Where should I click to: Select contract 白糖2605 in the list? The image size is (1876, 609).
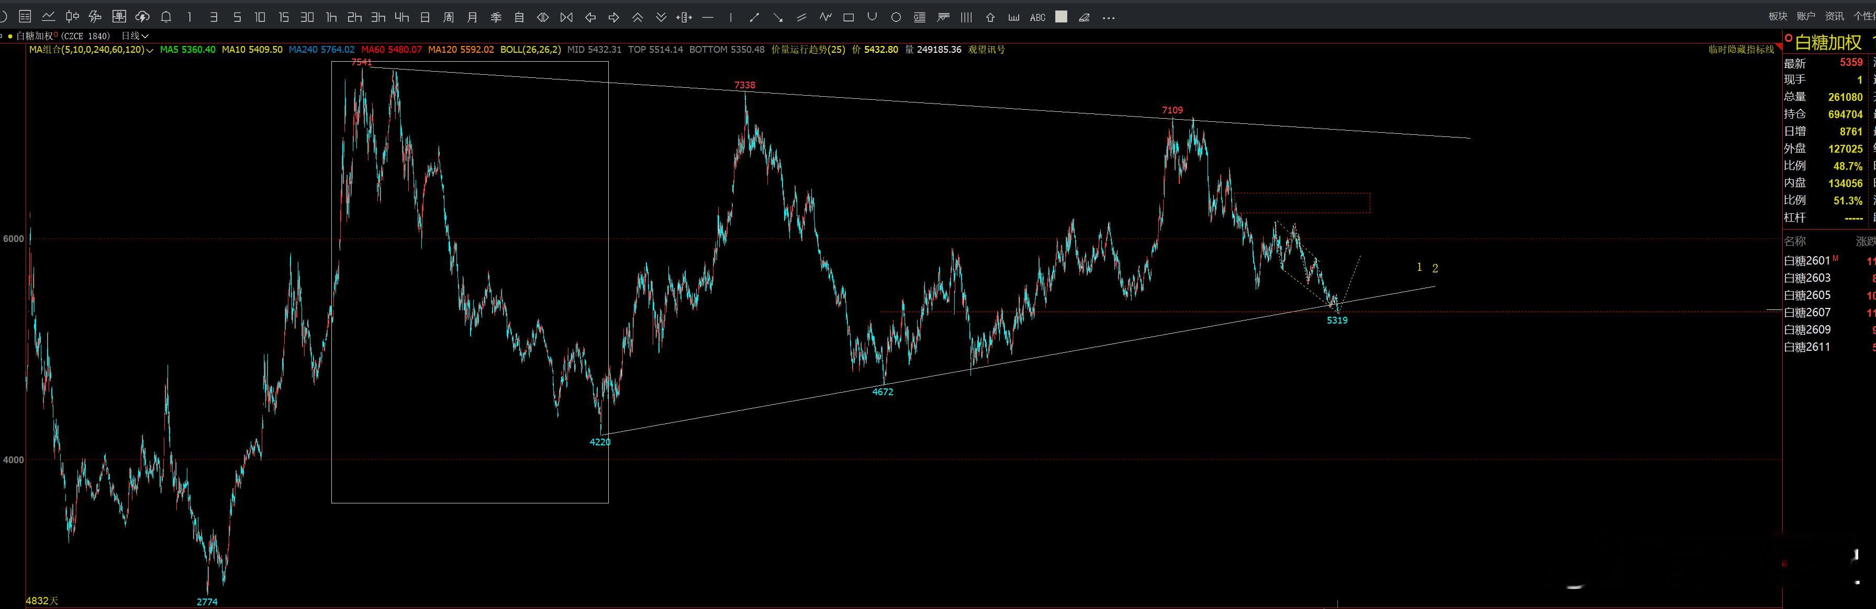pyautogui.click(x=1807, y=295)
